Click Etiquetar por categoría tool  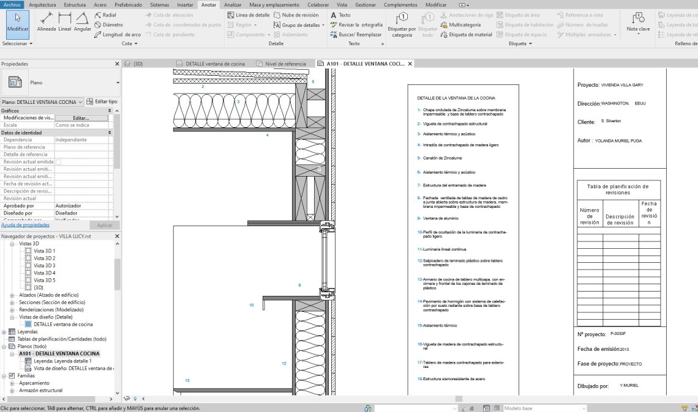402,24
